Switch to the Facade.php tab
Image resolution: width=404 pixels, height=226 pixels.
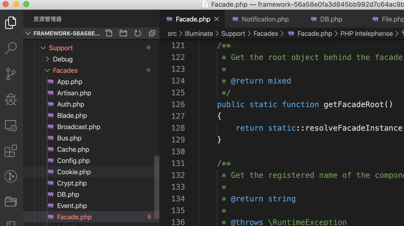[x=192, y=19]
